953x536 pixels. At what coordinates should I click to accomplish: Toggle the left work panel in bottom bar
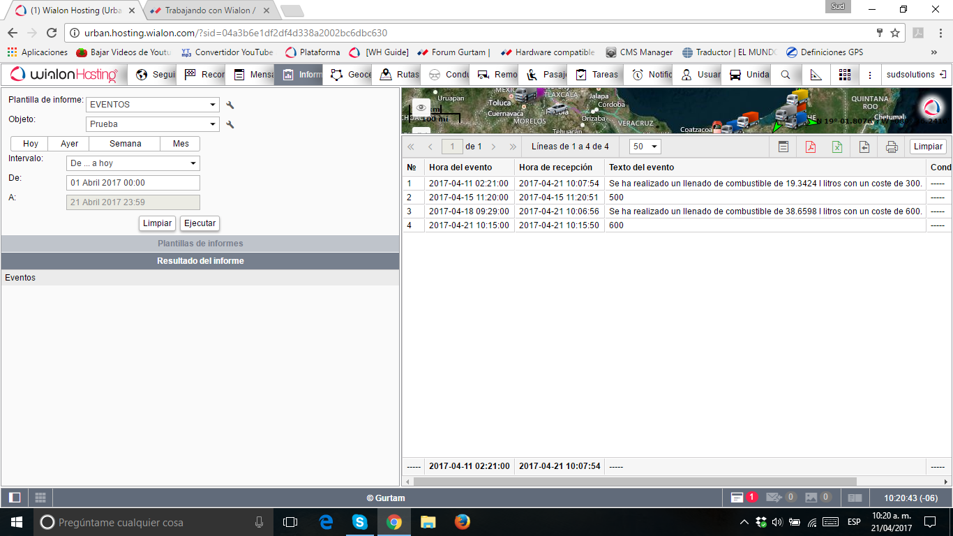coord(15,498)
